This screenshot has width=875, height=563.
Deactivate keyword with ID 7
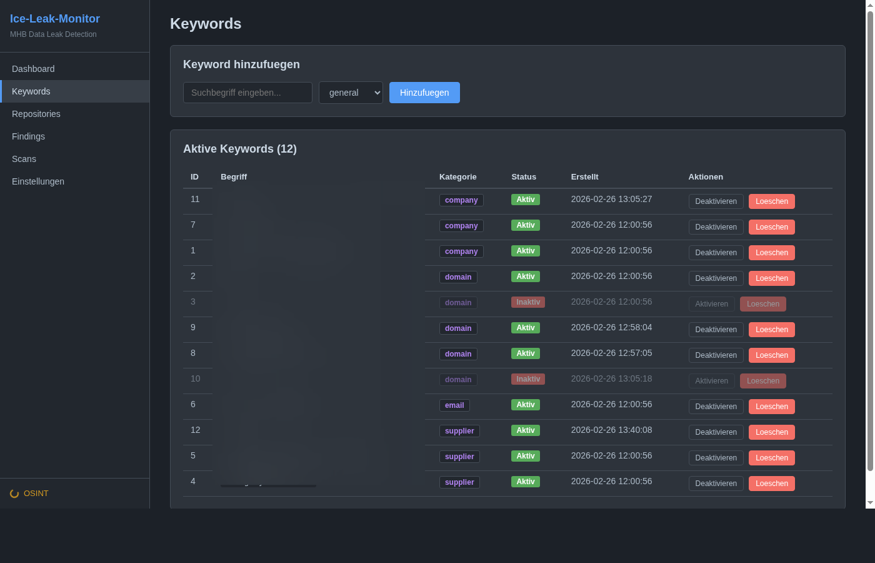716,227
